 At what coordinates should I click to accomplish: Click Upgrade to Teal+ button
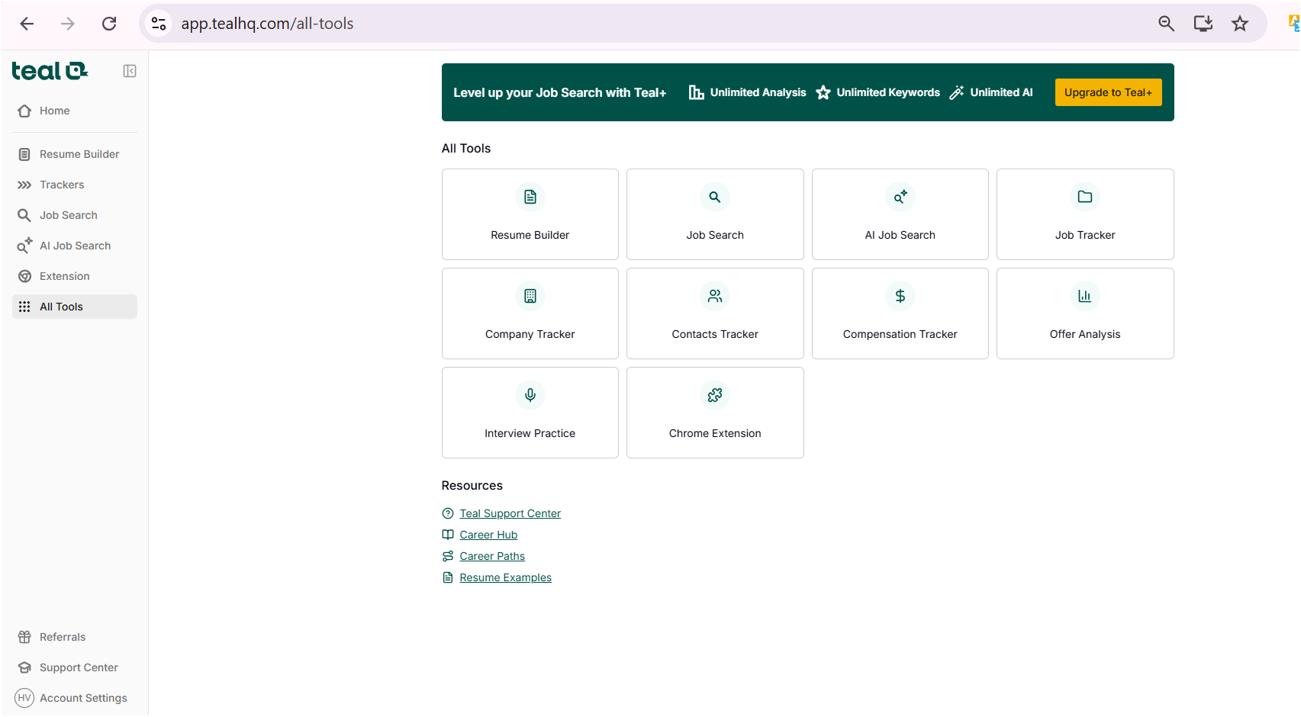(1108, 92)
